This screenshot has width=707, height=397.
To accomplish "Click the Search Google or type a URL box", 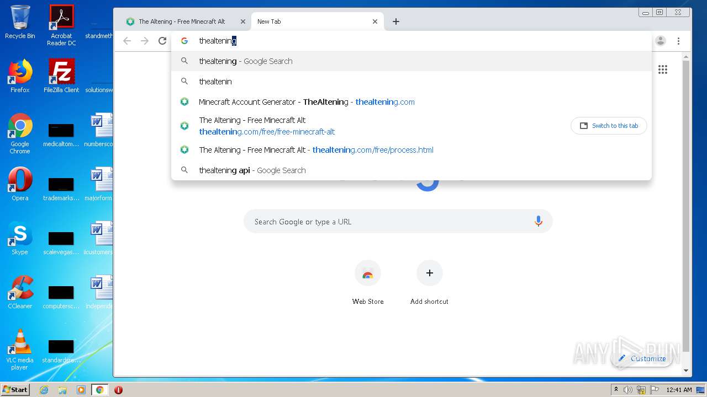I will (398, 222).
